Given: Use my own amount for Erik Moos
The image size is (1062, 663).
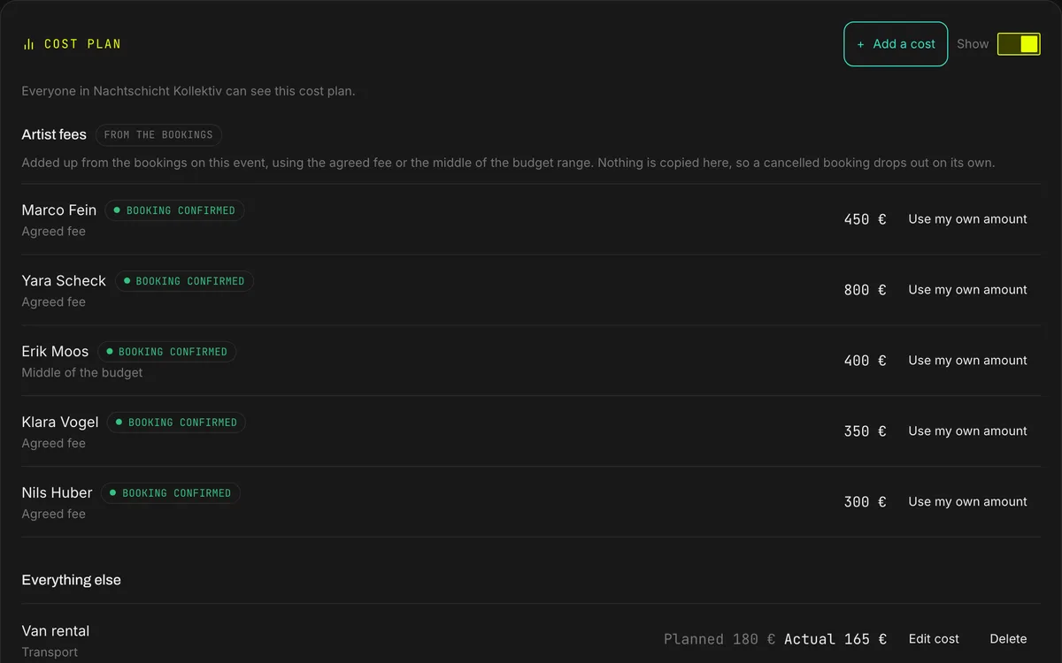Looking at the screenshot, I should click(967, 361).
